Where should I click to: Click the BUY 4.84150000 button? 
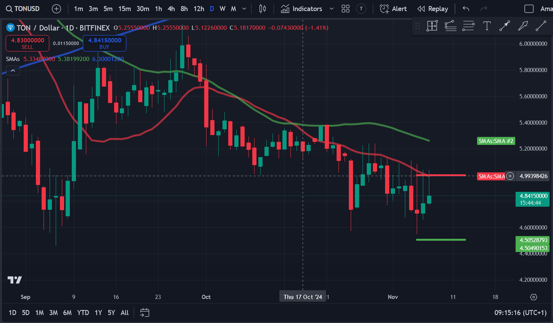click(105, 43)
